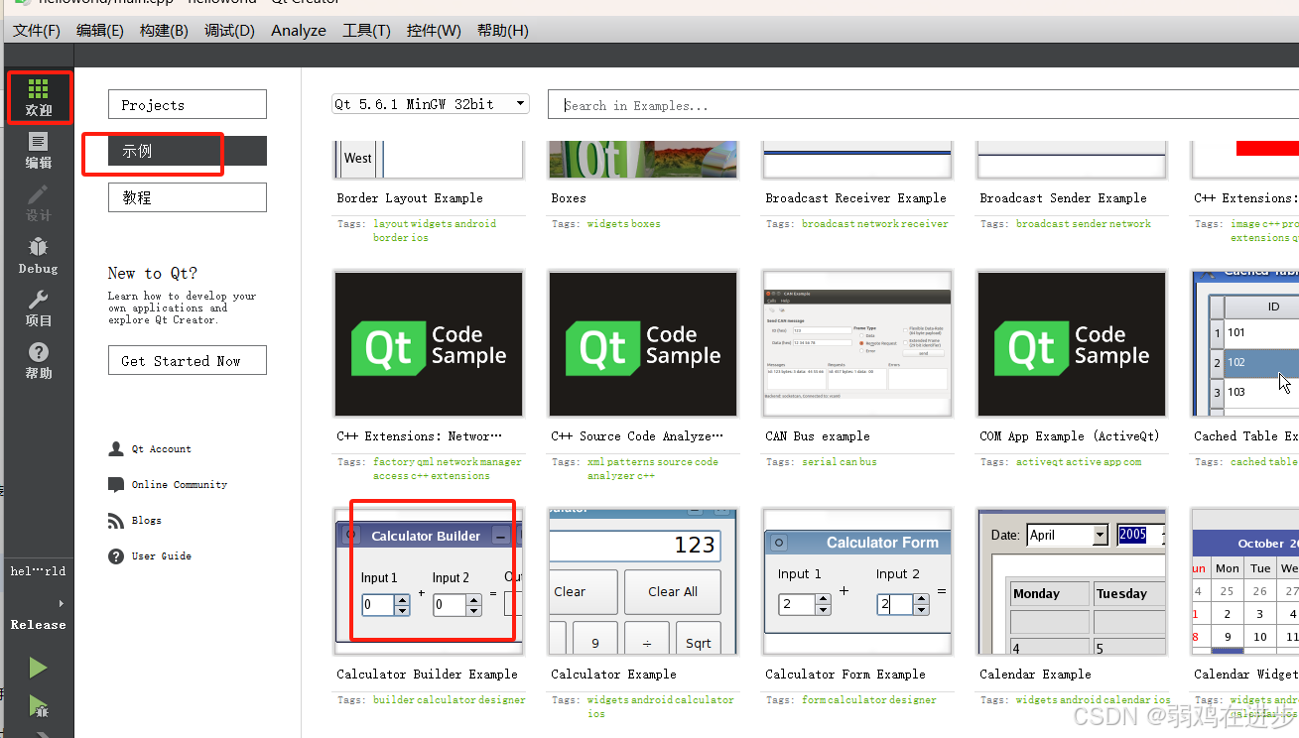Click the "factory" tag under C++ Extensions: Network
This screenshot has width=1299, height=738.
pos(392,462)
